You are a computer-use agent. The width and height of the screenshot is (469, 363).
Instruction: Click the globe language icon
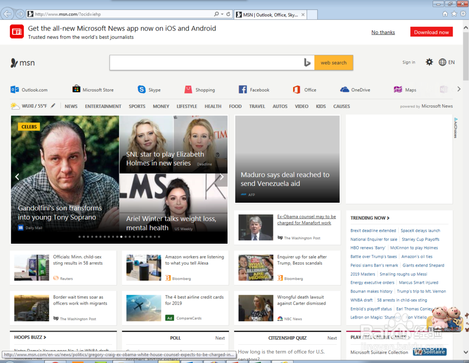click(442, 62)
